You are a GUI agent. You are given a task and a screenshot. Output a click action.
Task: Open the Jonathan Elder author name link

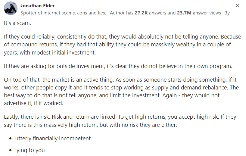point(38,6)
